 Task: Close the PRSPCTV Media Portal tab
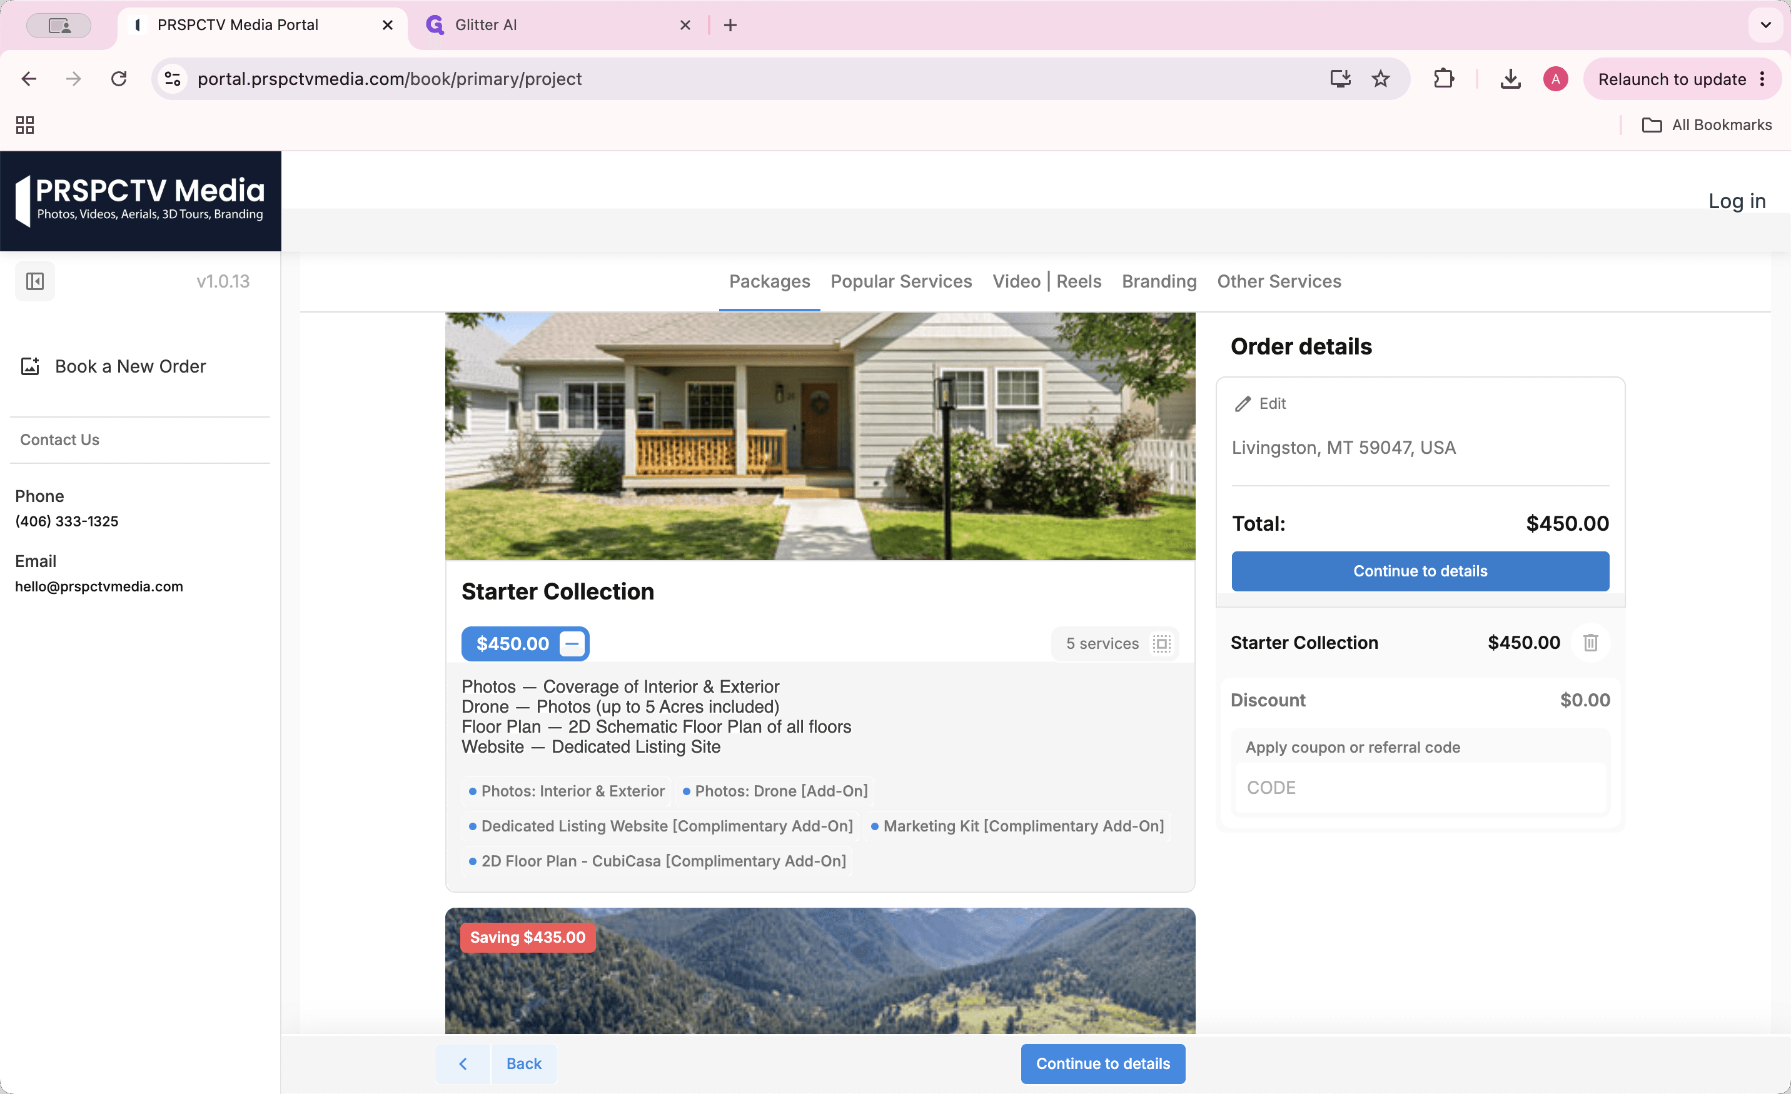click(388, 26)
